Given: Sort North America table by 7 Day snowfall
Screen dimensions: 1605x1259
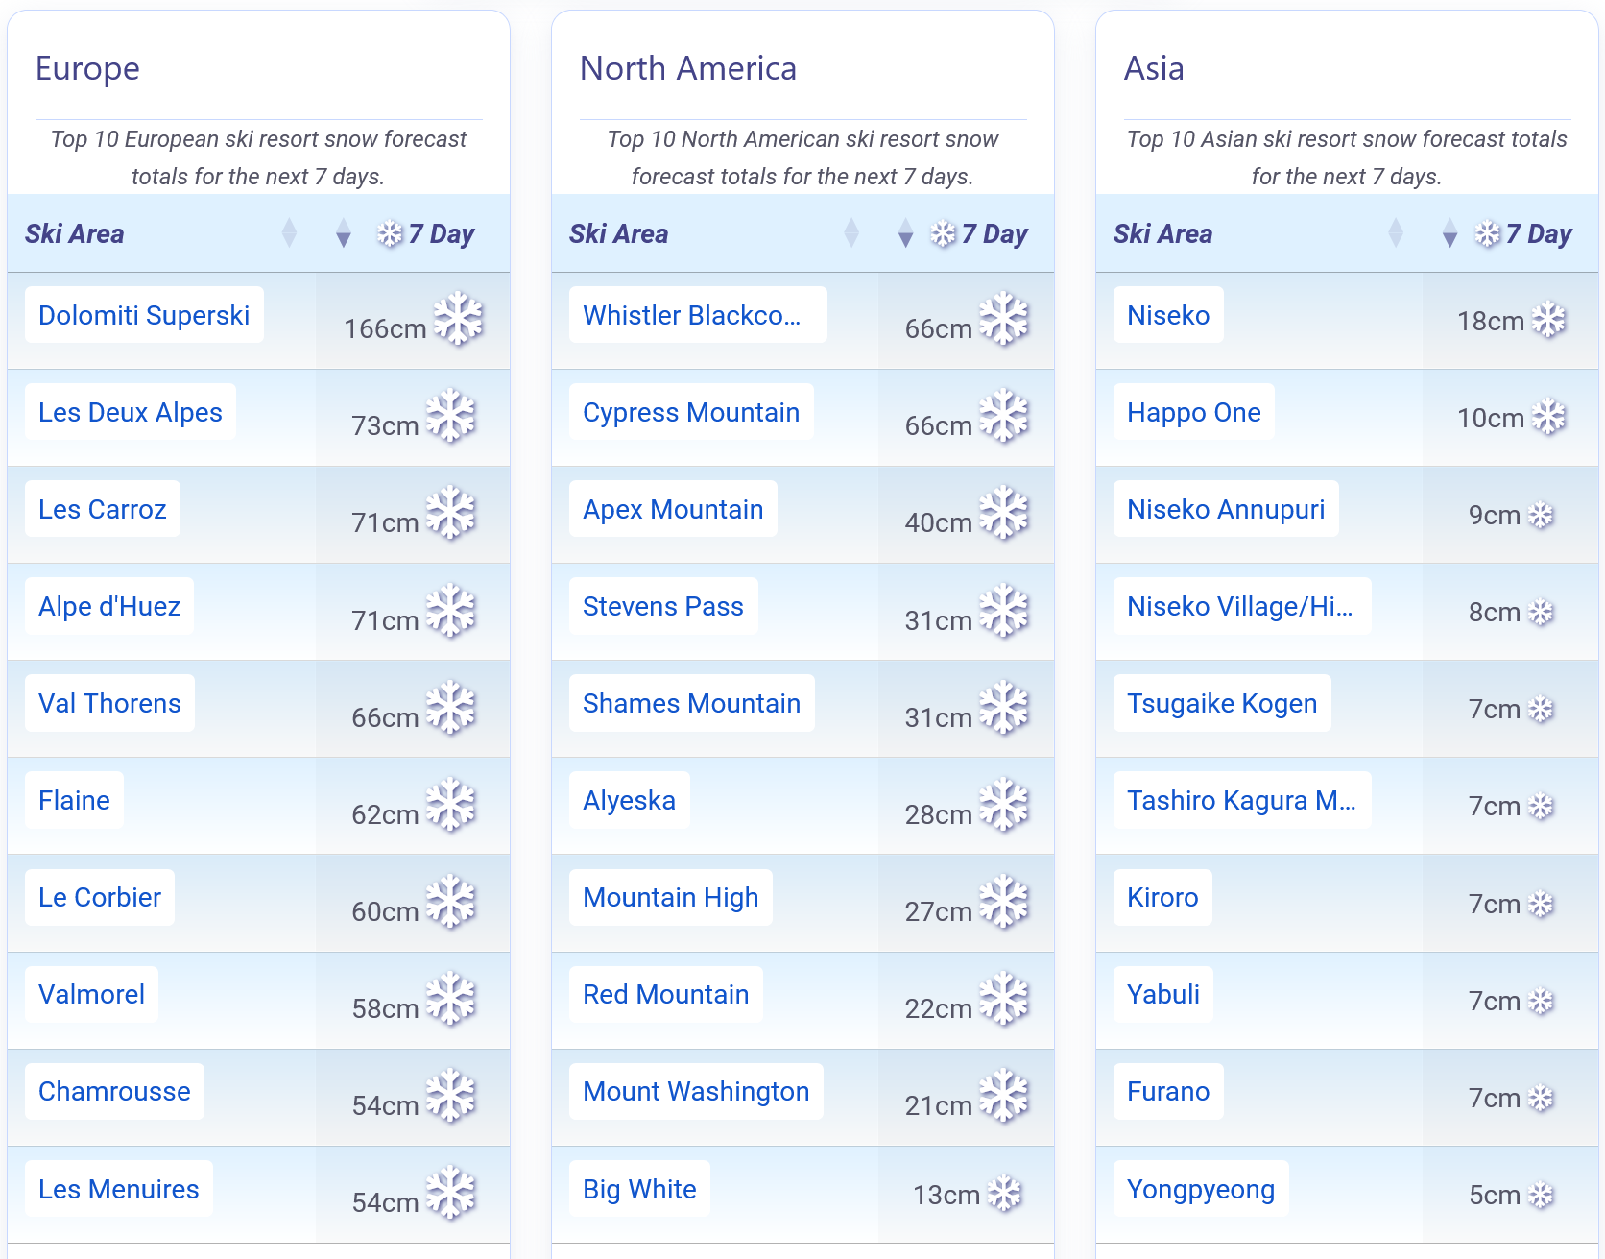Looking at the screenshot, I should coord(905,233).
